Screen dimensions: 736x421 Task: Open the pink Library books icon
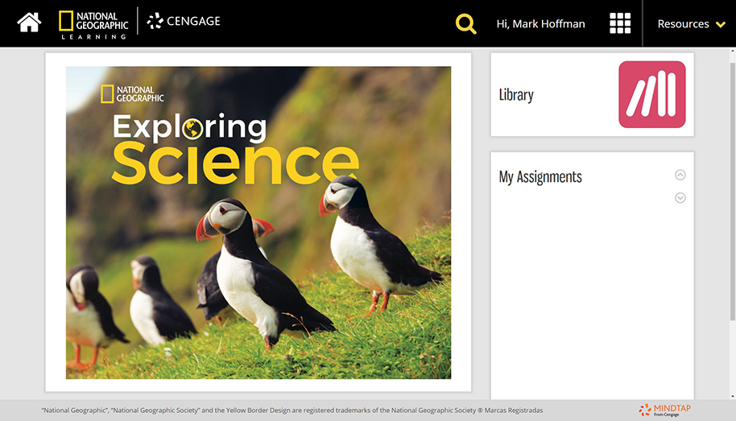(652, 94)
